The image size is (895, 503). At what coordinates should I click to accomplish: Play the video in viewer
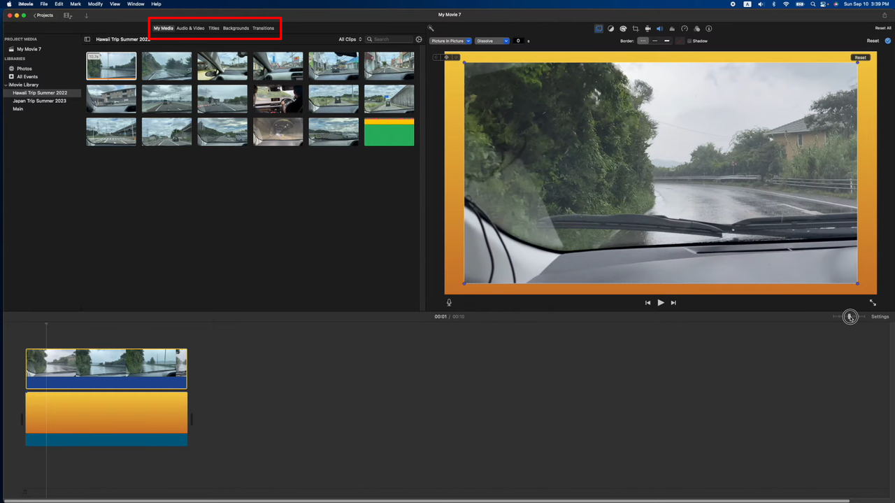[661, 303]
